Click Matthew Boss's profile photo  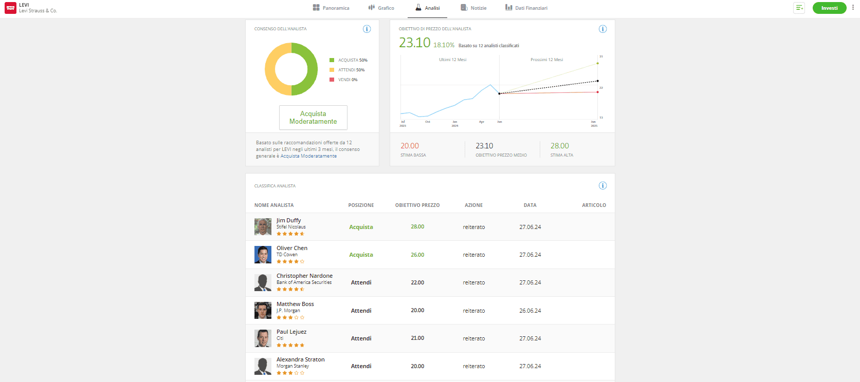[263, 311]
